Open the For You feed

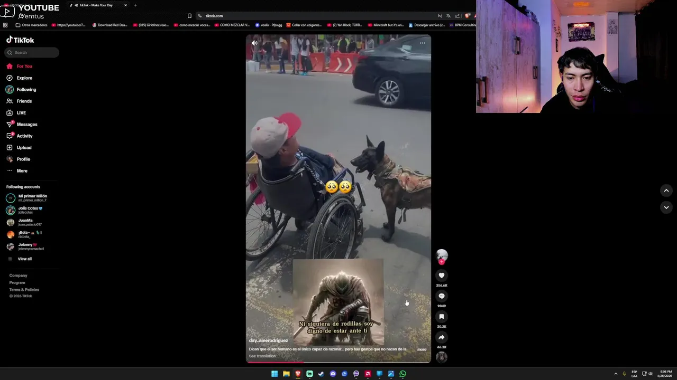20,66
